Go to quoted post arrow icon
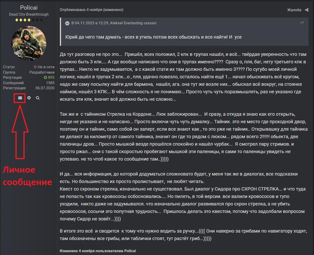Image resolution: width=314 pixels, height=255 pixels. click(302, 23)
